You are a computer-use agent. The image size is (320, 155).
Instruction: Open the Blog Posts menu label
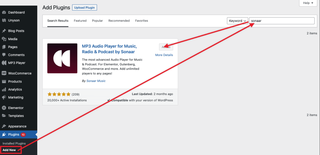(x=16, y=31)
